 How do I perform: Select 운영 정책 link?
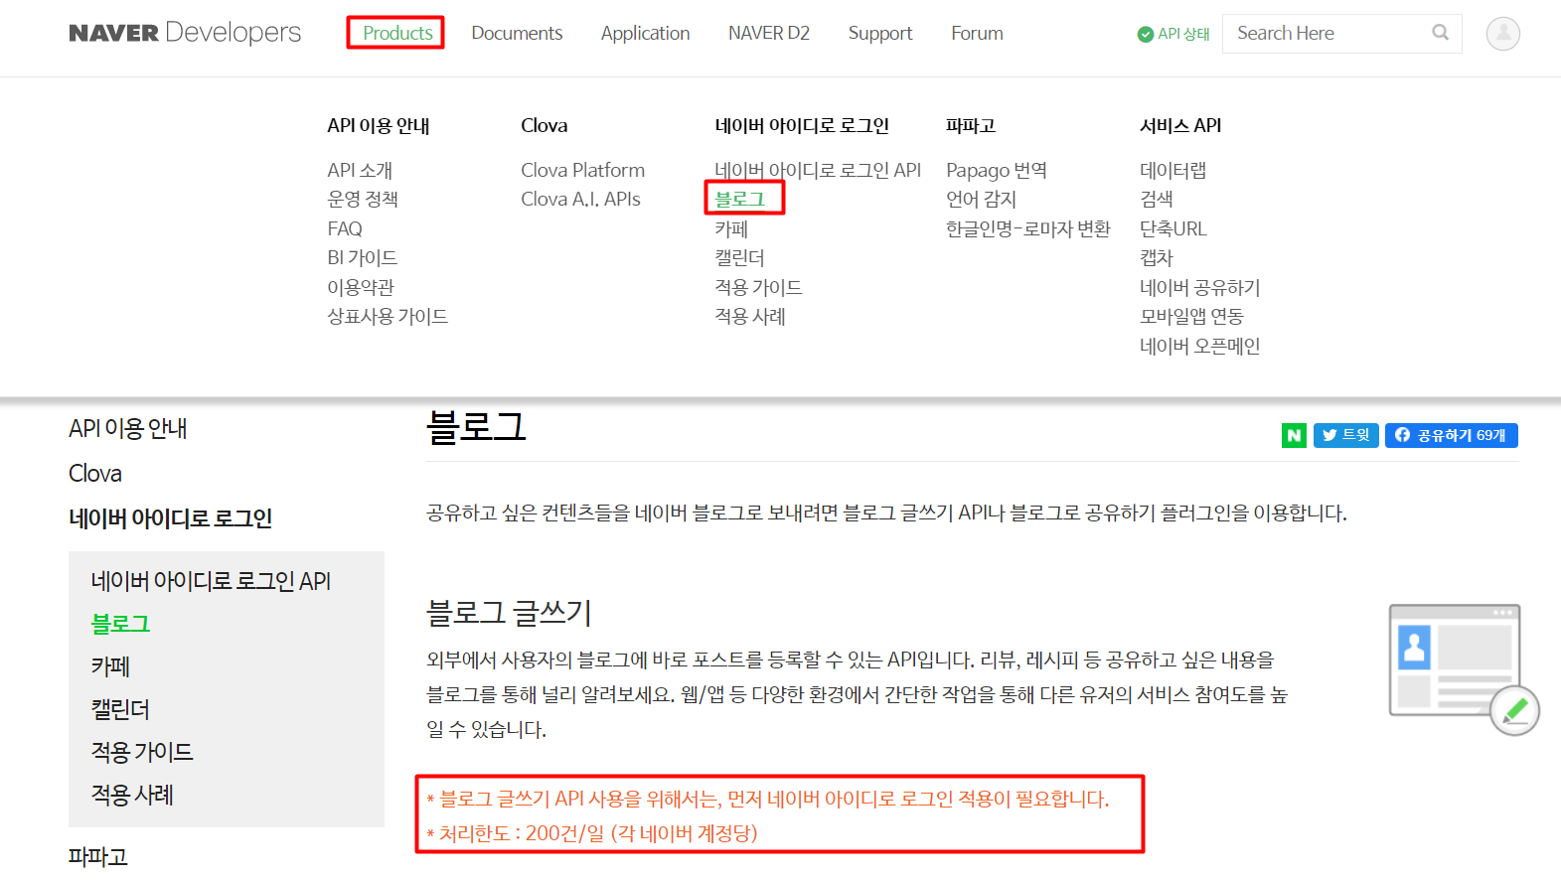pos(363,199)
